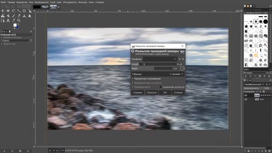Switch to the black image tab thumbnail
Image resolution: width=272 pixels, height=153 pixels.
coord(37,7)
